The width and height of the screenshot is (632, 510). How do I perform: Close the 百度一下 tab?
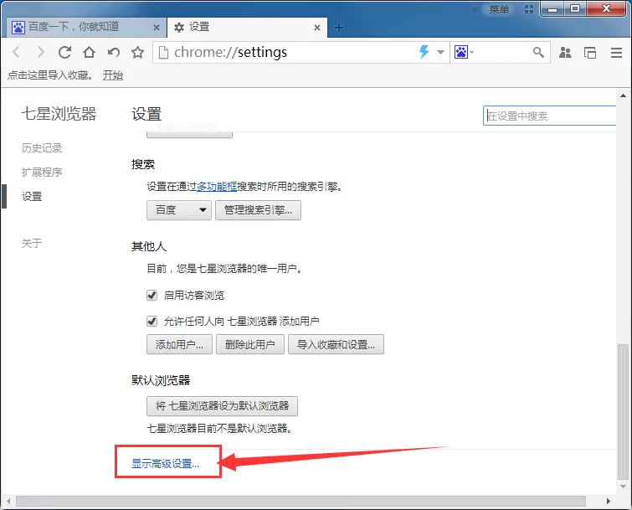157,28
